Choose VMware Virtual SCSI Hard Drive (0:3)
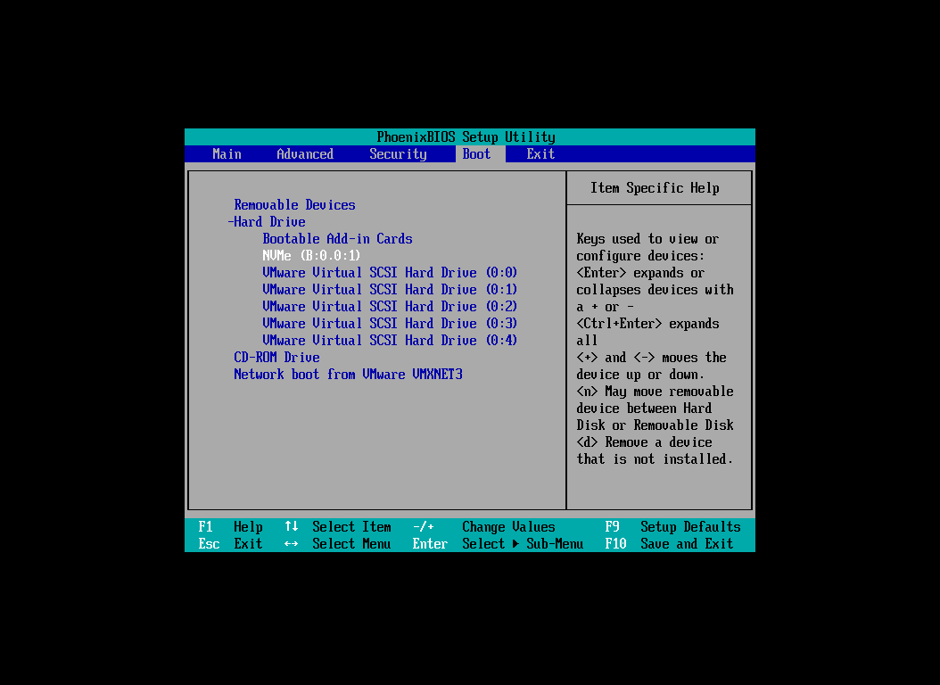Screen dimensions: 940x685 click(390, 323)
